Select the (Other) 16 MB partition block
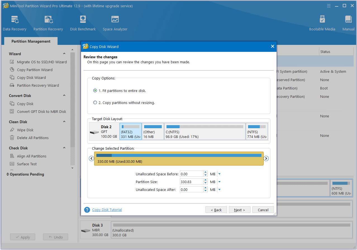This screenshot has height=250, width=357. [153, 131]
